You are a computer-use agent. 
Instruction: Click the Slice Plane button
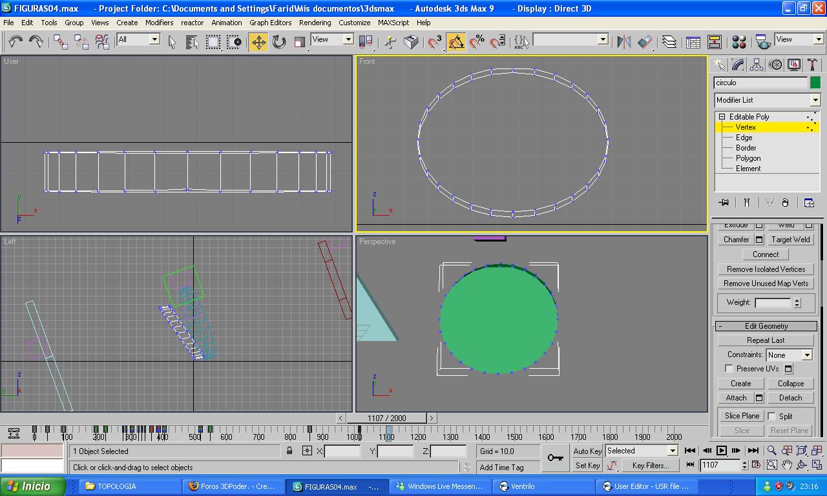pos(742,416)
